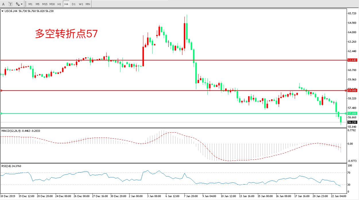Click the red text label 多空转折点57
This screenshot has width=359, height=200.
66,34
